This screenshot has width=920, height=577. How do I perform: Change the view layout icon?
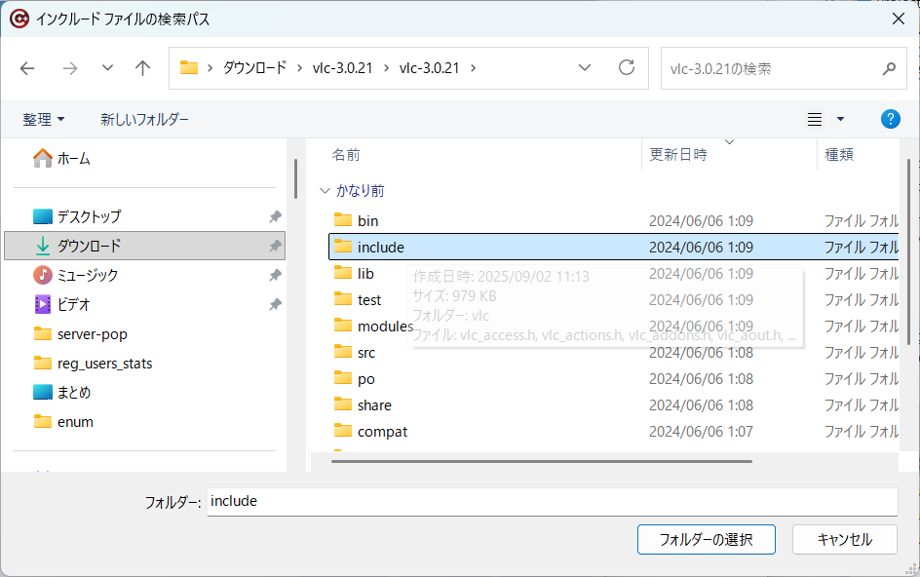[x=815, y=119]
